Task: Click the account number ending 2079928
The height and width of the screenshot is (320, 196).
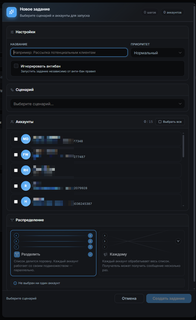Action: click(x=80, y=188)
